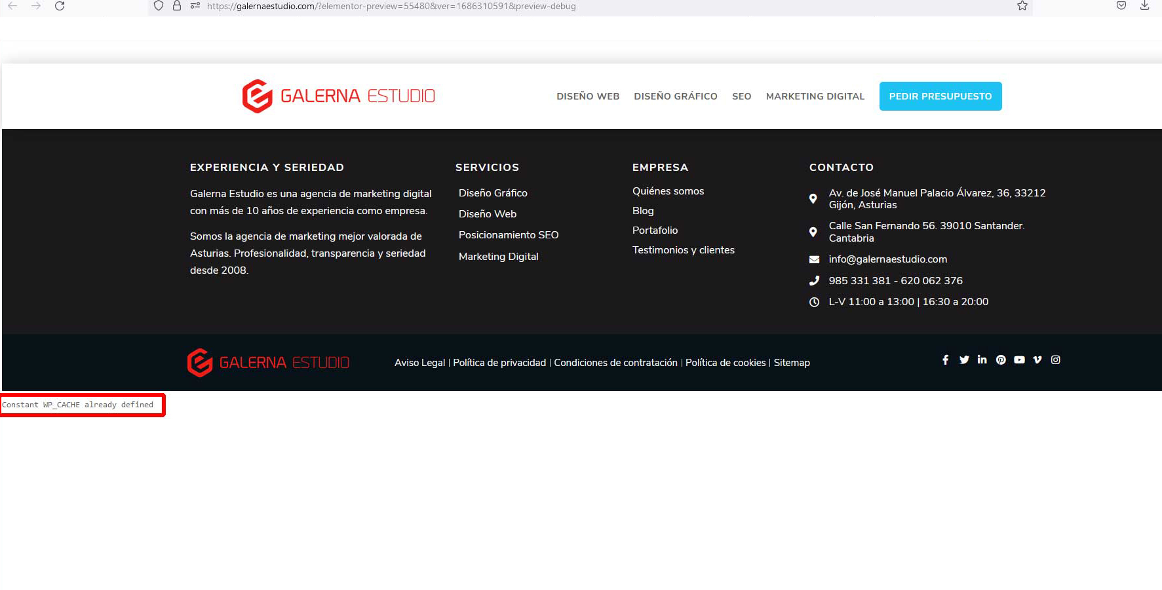Screen dimensions: 1162x590
Task: Open the Facebook social icon
Action: [945, 360]
